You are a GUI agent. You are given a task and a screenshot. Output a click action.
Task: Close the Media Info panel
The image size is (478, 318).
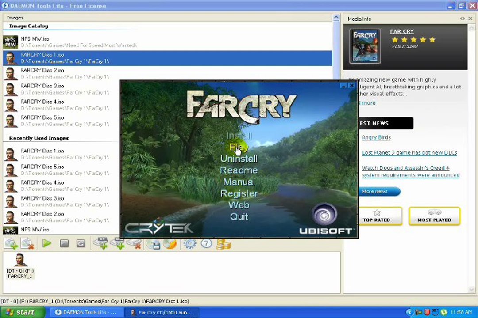(470, 19)
